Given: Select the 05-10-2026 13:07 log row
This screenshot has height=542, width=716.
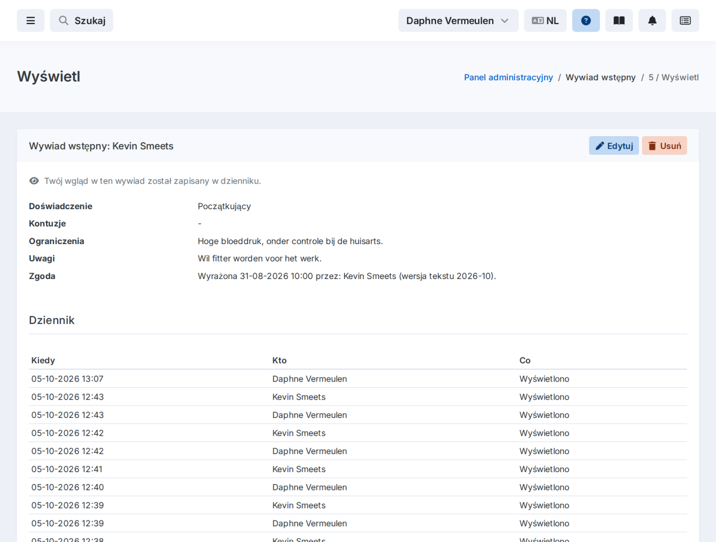Looking at the screenshot, I should 358,379.
